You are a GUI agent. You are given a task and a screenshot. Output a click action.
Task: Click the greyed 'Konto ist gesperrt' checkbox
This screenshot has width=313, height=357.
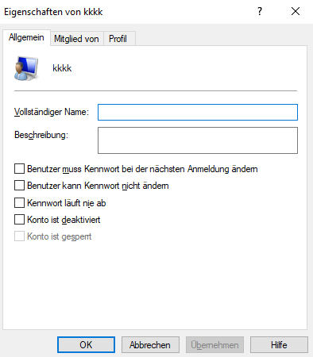click(19, 236)
